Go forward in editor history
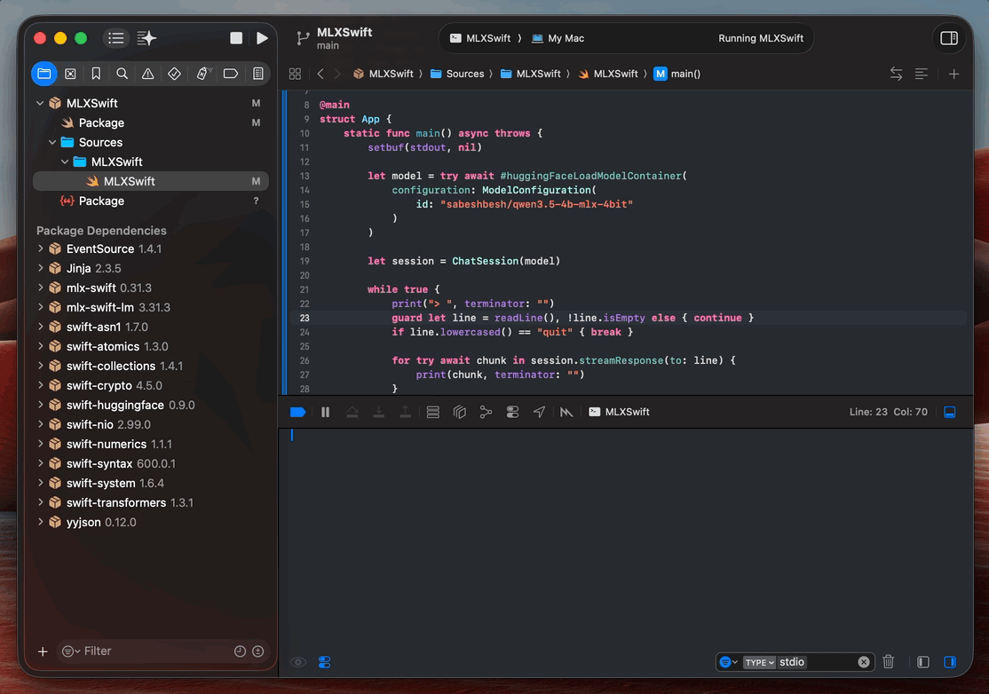Viewport: 989px width, 694px height. point(337,74)
